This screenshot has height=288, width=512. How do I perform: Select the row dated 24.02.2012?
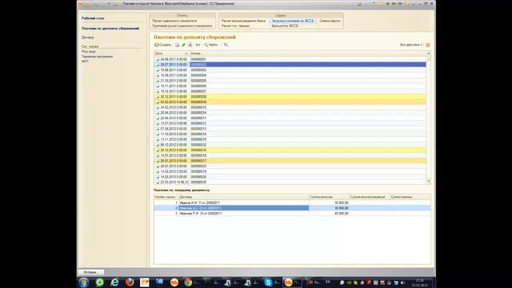coord(290,107)
